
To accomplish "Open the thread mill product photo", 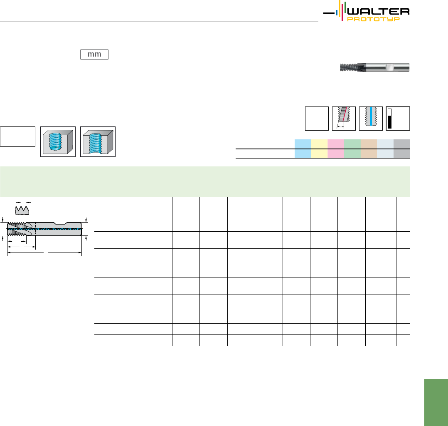I will (374, 67).
